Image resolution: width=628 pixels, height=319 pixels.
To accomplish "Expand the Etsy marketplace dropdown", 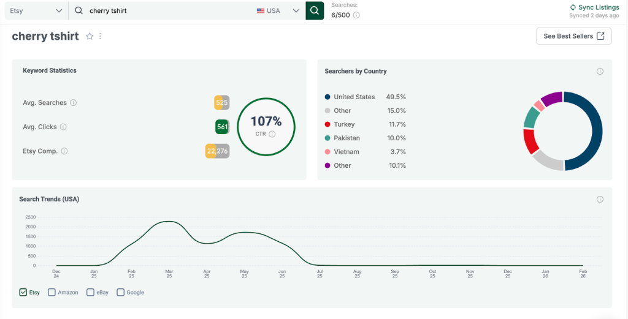I will coord(36,10).
